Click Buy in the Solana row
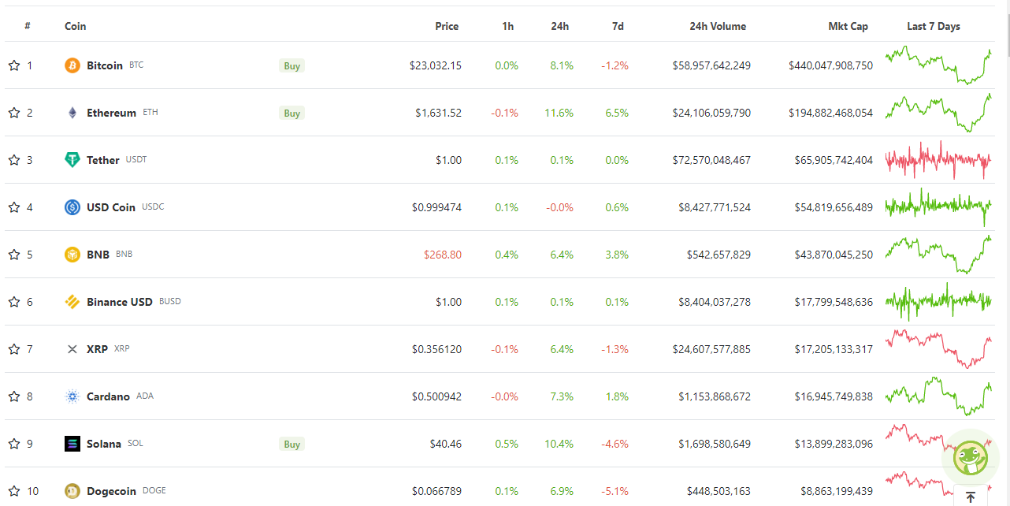1010x506 pixels. 292,444
